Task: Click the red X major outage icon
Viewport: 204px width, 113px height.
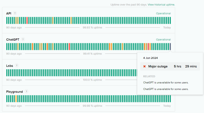Action: [144, 66]
